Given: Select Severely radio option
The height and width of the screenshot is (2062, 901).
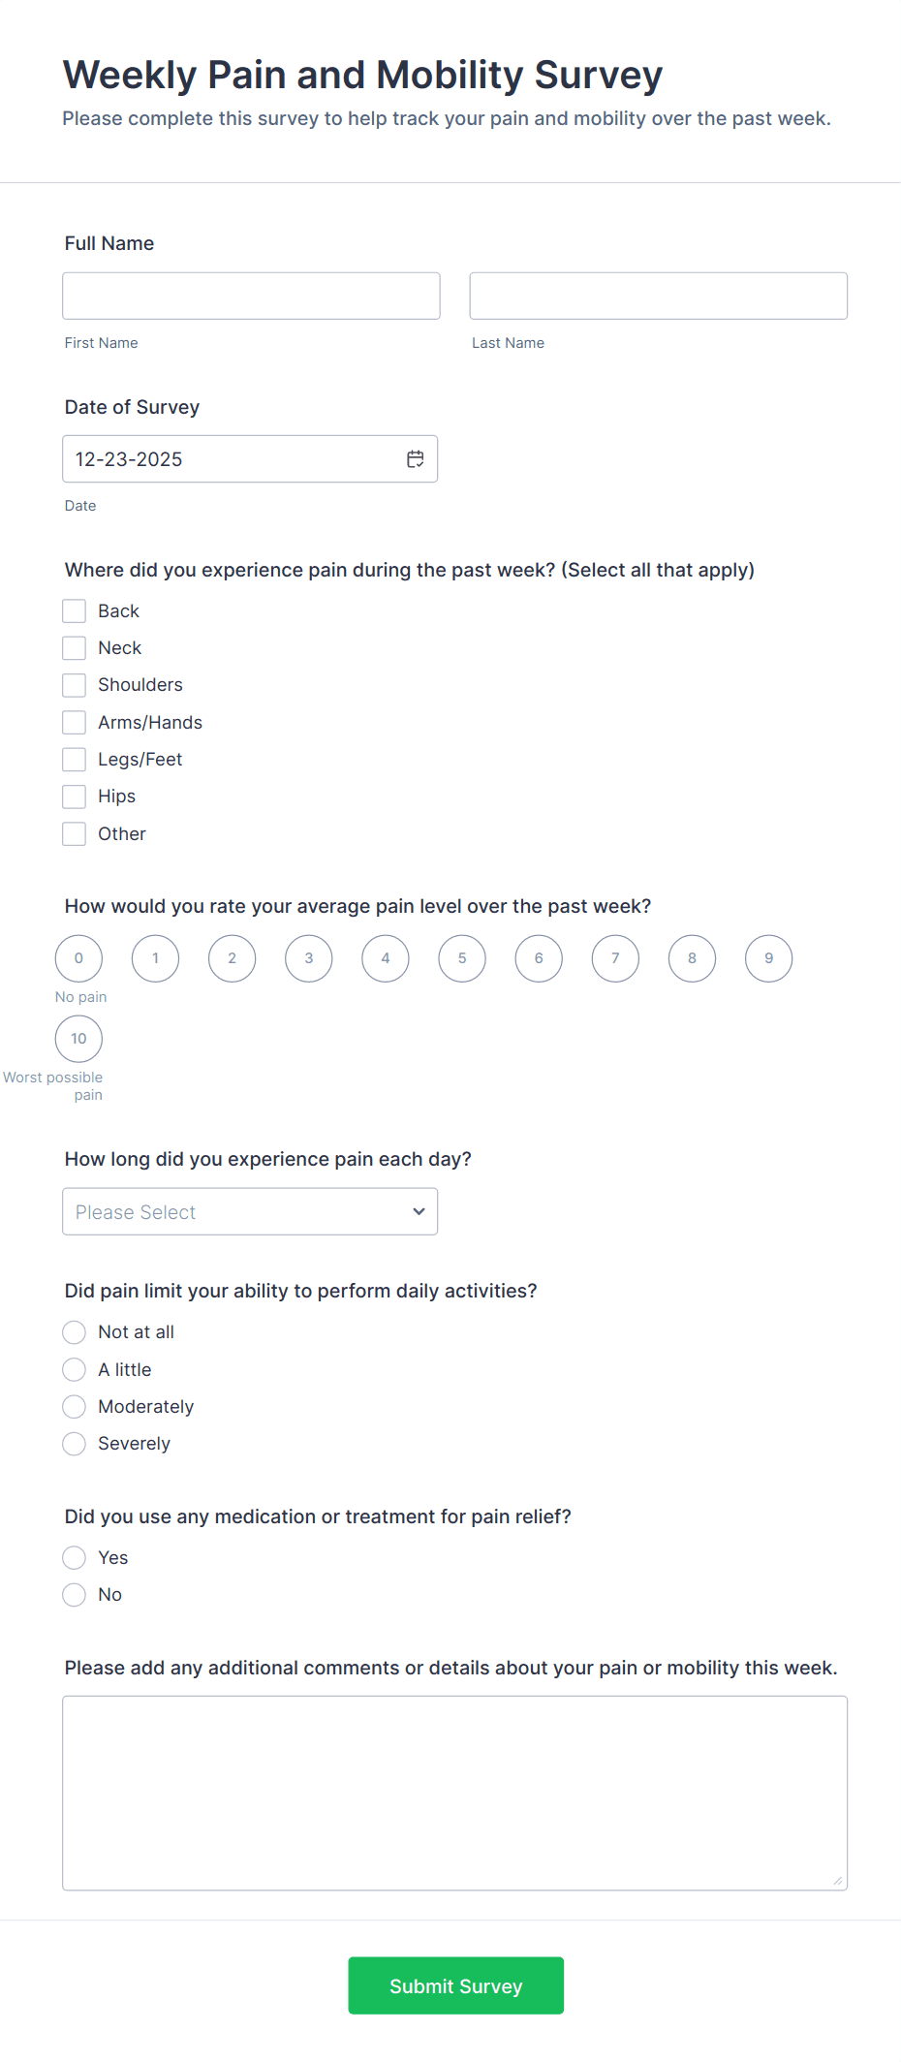Looking at the screenshot, I should [75, 1444].
